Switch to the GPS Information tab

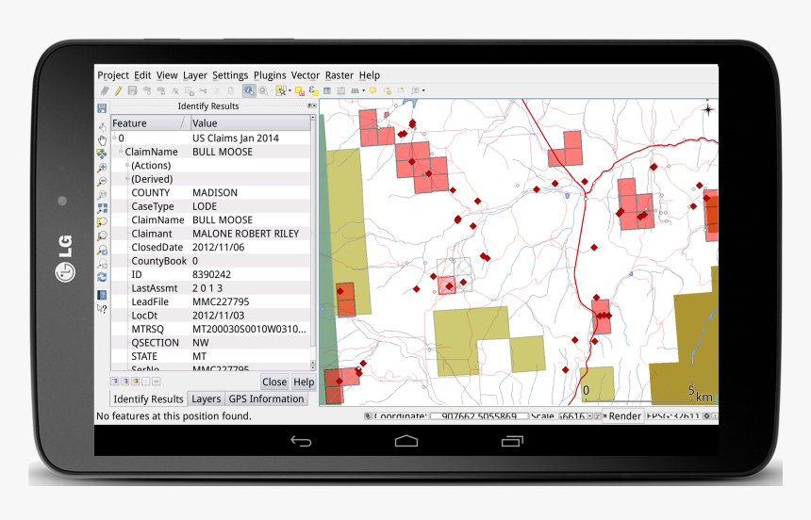coord(266,399)
